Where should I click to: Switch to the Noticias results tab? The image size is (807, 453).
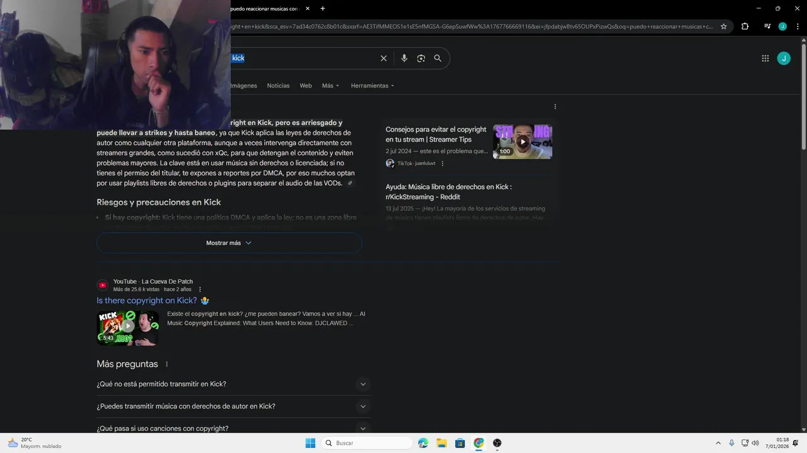[x=278, y=86]
